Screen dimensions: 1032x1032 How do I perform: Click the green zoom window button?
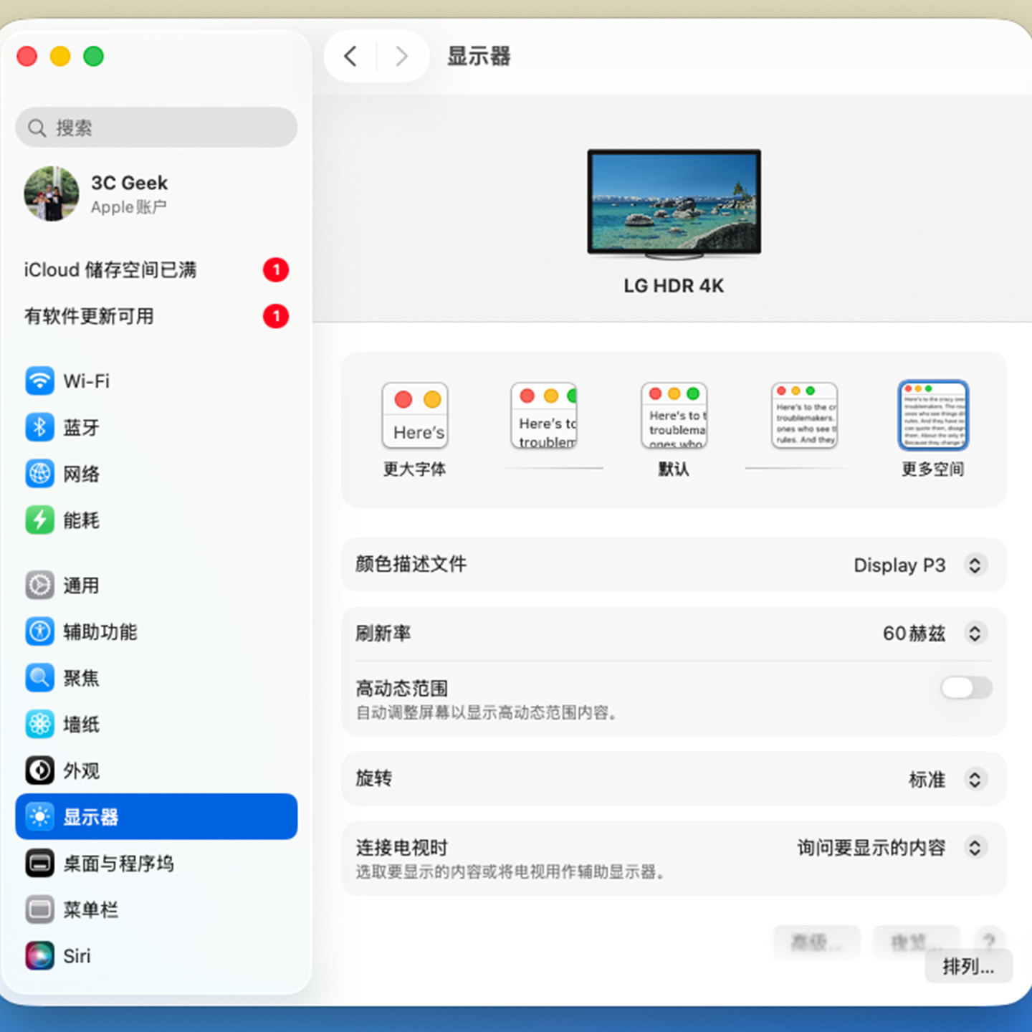point(93,56)
